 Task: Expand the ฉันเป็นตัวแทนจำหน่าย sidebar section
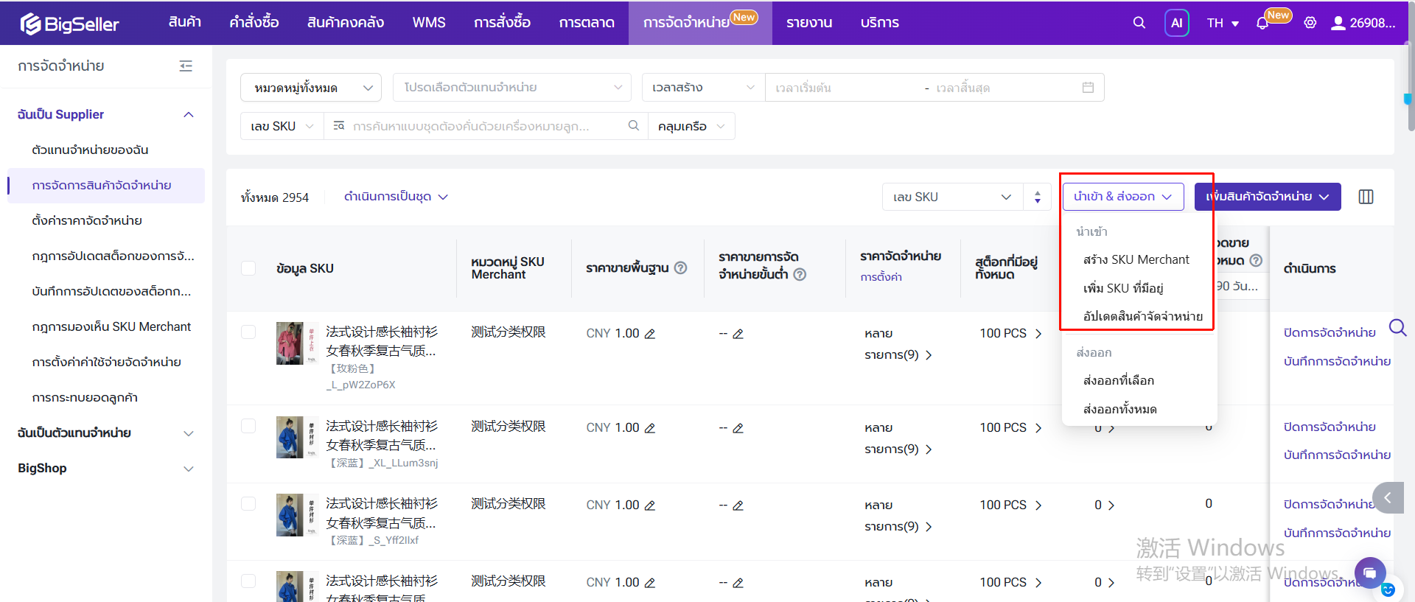tap(105, 433)
